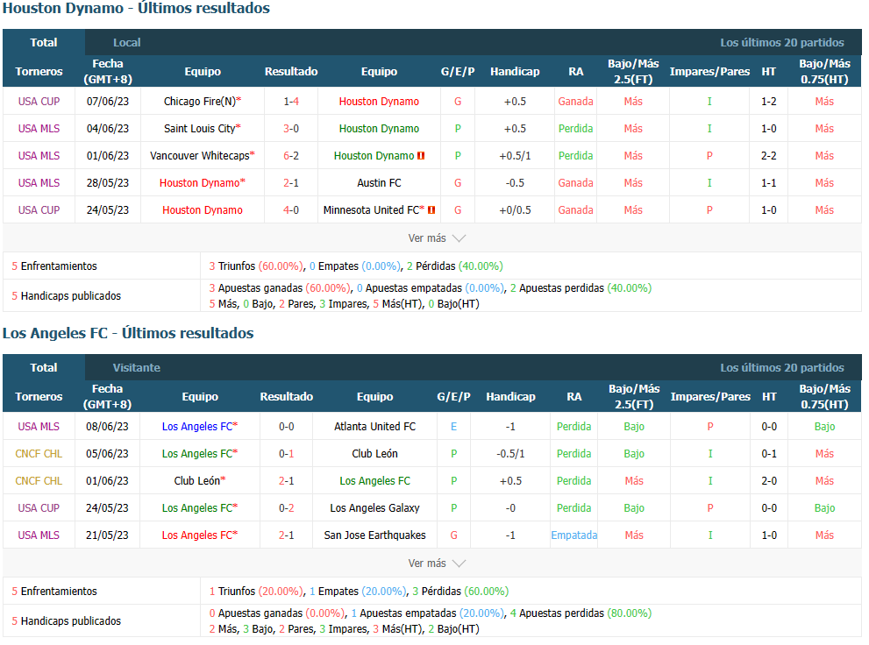The height and width of the screenshot is (645, 869).
Task: Switch to the Local tab
Action: click(127, 43)
